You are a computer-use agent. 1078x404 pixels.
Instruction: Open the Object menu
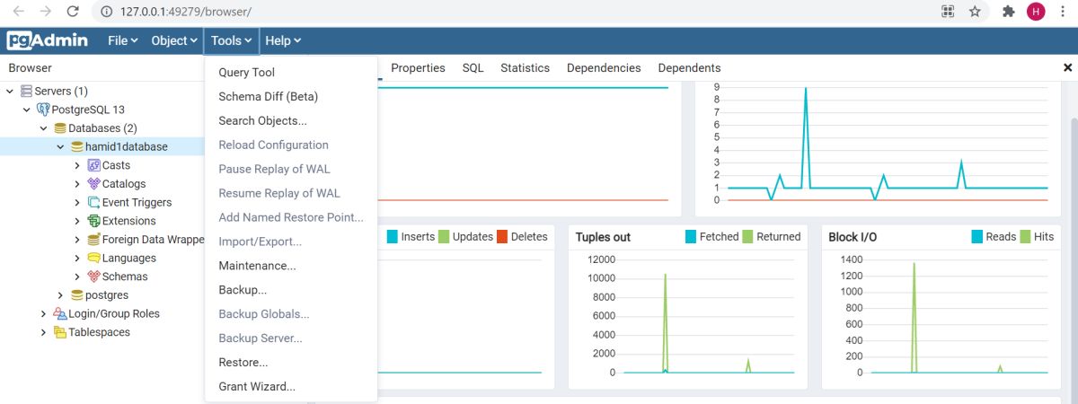[x=174, y=40]
